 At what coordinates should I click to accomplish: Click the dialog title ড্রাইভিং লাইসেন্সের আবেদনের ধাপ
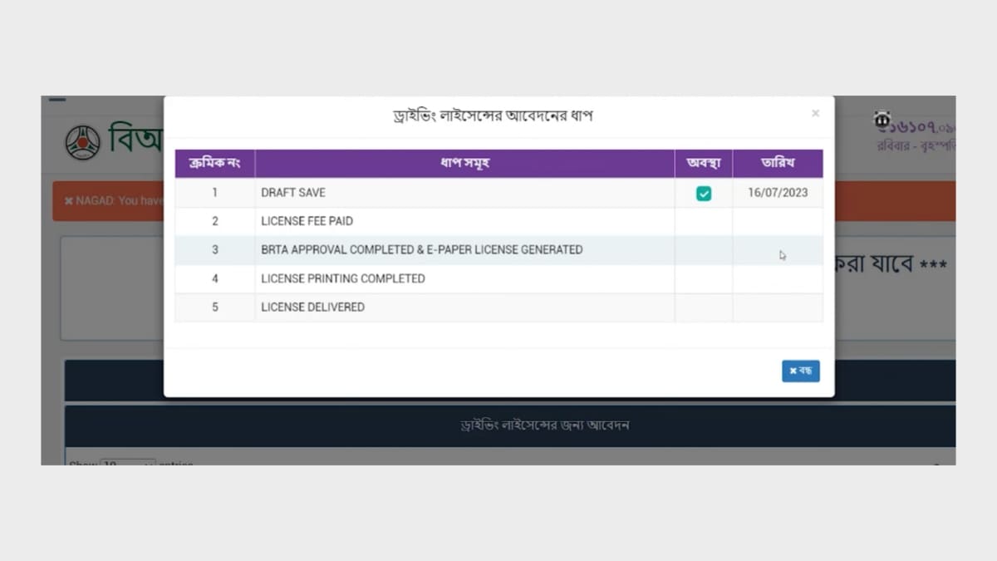pos(494,115)
